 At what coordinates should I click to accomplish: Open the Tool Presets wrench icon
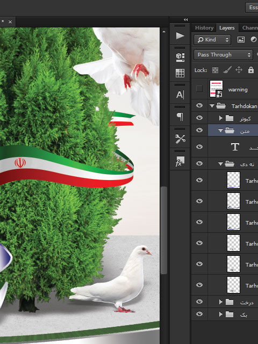click(180, 139)
